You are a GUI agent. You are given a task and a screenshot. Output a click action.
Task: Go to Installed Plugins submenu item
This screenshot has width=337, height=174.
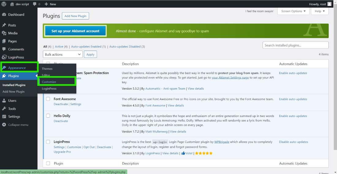[x=14, y=85]
